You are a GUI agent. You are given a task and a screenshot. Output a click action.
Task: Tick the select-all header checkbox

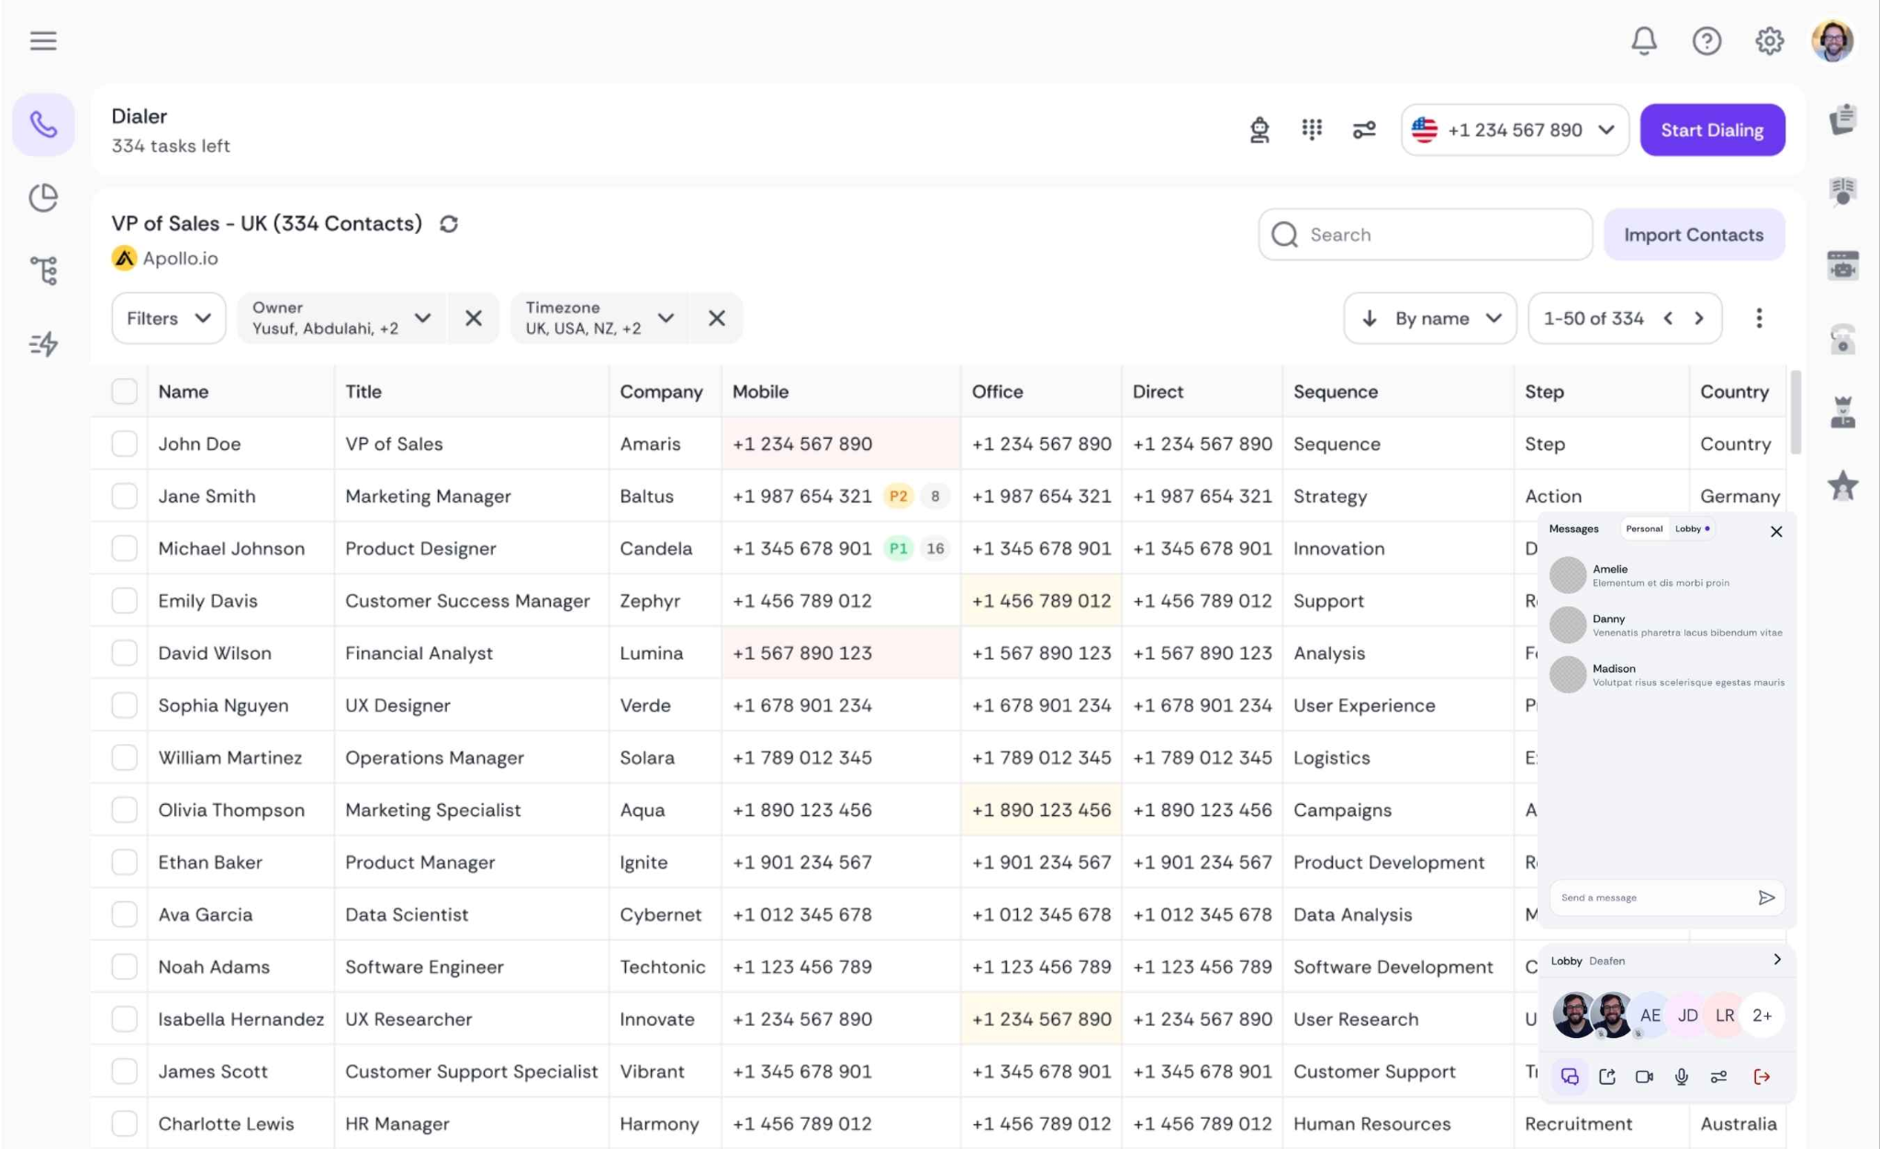pos(124,391)
